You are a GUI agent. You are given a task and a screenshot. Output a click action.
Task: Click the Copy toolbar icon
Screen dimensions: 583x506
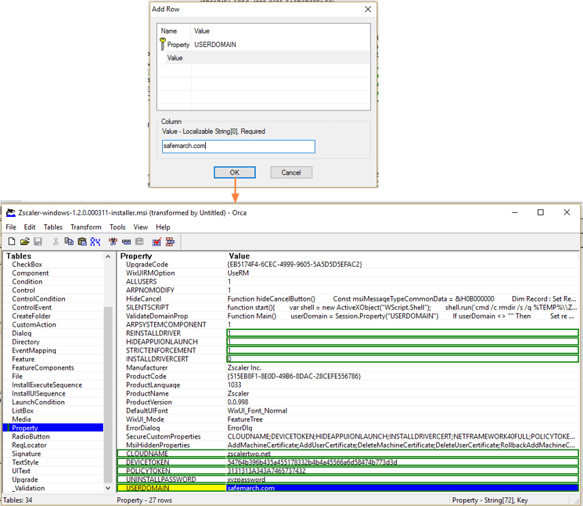69,241
